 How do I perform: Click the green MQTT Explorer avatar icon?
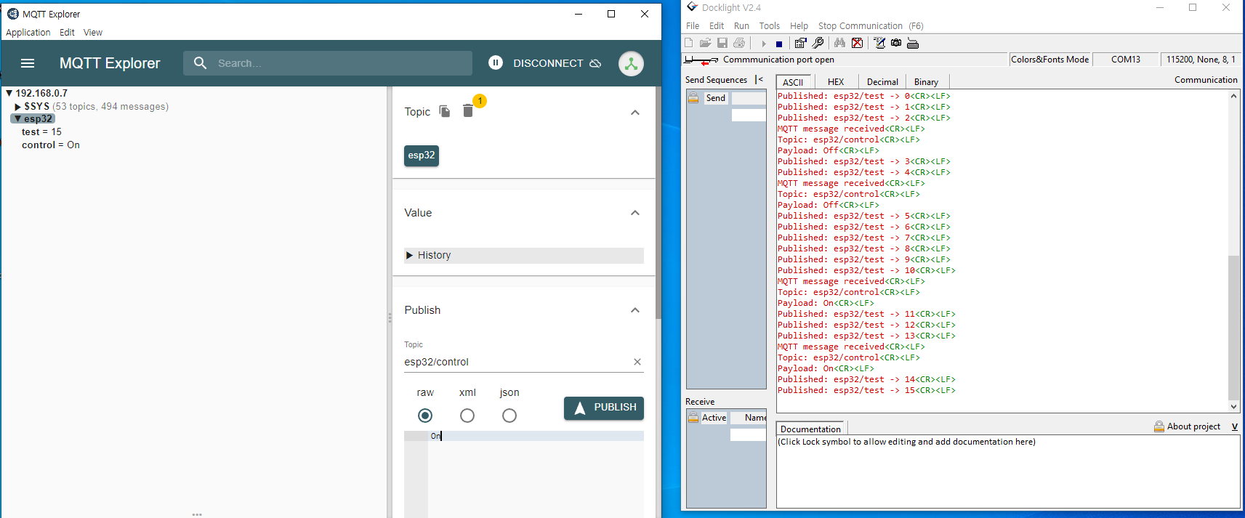pos(631,64)
